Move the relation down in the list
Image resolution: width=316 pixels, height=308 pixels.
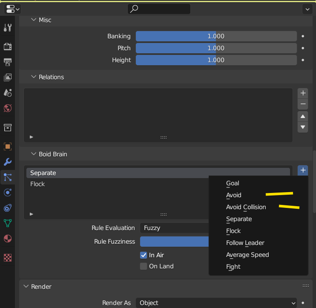tap(303, 127)
